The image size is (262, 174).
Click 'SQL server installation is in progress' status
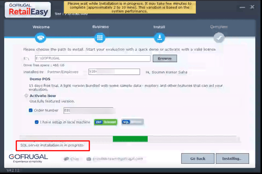(52, 145)
